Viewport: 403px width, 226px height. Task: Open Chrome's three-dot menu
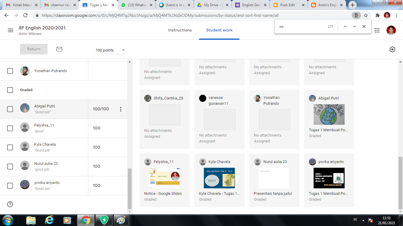[x=397, y=15]
